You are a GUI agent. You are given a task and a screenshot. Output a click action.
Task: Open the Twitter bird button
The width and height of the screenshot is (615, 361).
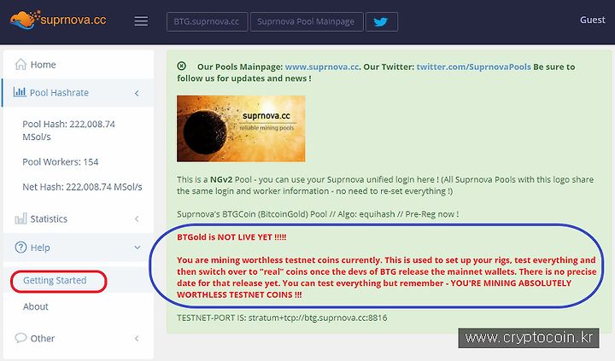coord(381,21)
